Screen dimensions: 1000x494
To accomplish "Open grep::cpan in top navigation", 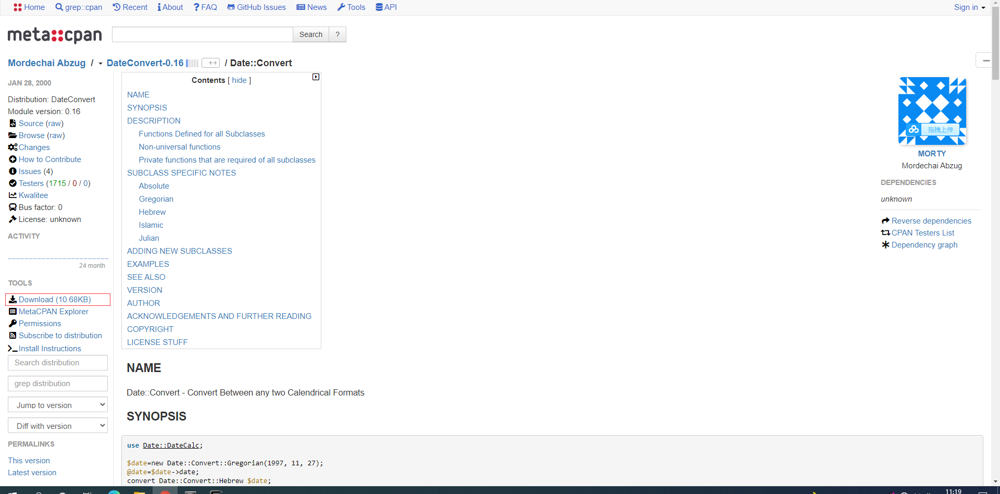I will (x=79, y=7).
